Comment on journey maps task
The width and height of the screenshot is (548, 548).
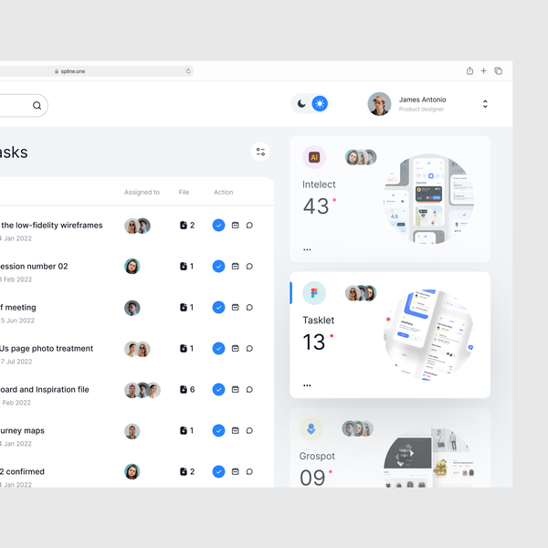point(249,430)
